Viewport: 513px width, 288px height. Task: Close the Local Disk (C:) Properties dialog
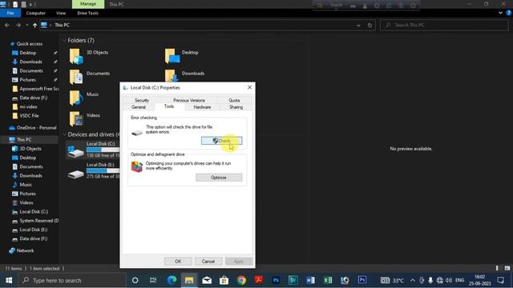coord(249,87)
